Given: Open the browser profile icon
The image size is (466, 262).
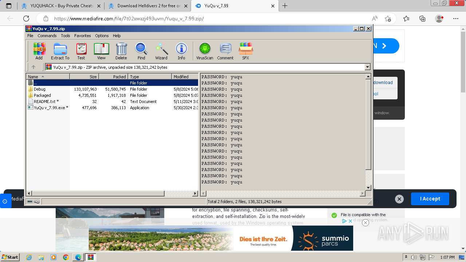Looking at the screenshot, I should 439,19.
